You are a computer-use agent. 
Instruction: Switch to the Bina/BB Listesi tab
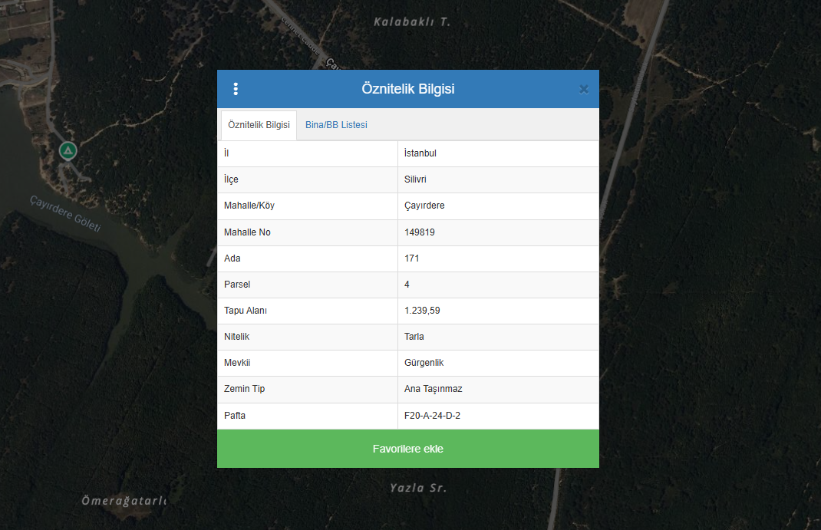[x=336, y=125]
